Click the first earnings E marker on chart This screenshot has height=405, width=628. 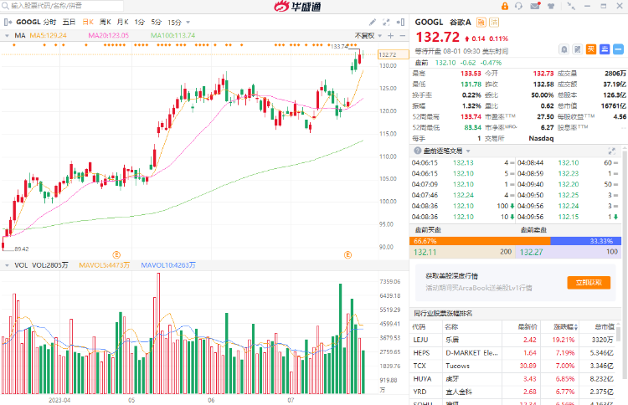click(116, 254)
